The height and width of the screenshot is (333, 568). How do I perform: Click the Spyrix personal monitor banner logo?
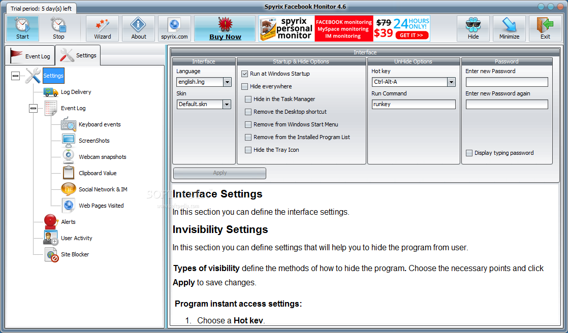tap(287, 28)
